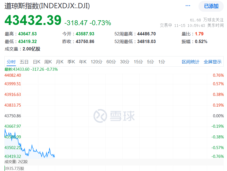Open 区间统计 (interval statistics)

coord(190,62)
